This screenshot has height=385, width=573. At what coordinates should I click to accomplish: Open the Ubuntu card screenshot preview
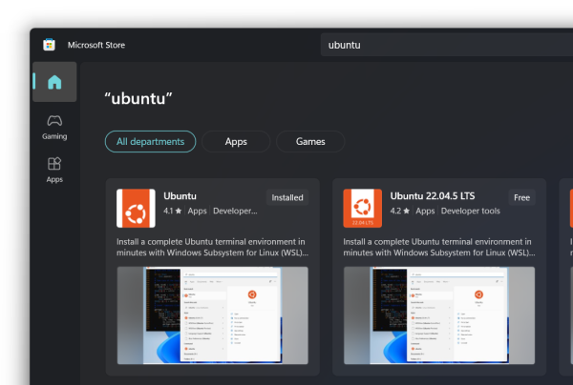coord(213,314)
